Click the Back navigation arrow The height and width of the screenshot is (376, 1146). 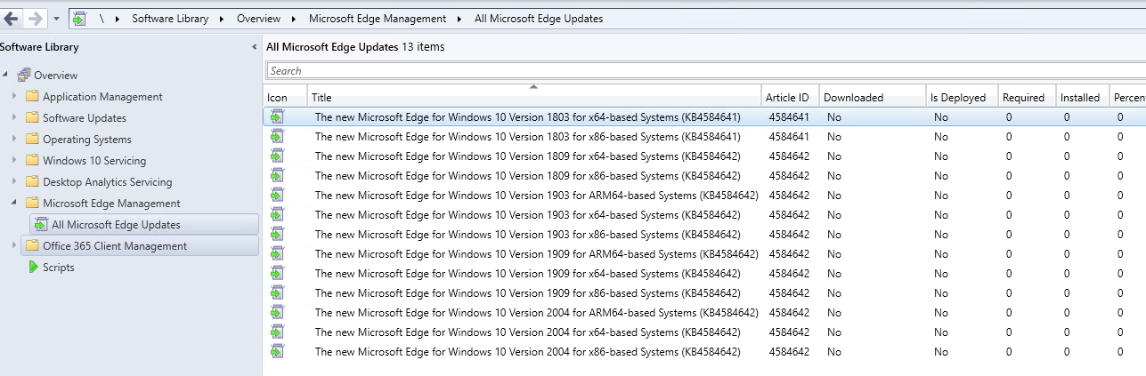(11, 19)
